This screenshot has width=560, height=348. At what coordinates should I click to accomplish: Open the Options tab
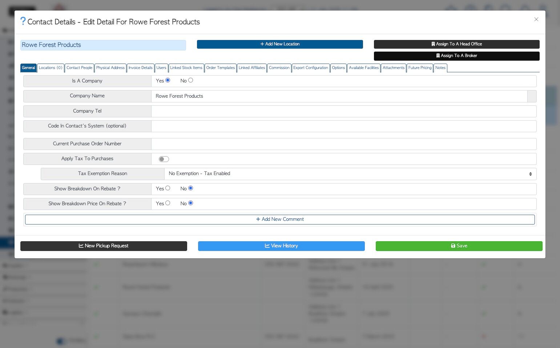point(338,68)
